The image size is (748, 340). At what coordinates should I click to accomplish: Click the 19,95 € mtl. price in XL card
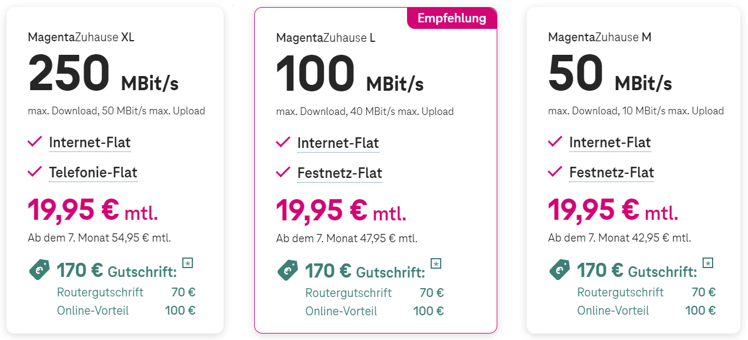[93, 210]
